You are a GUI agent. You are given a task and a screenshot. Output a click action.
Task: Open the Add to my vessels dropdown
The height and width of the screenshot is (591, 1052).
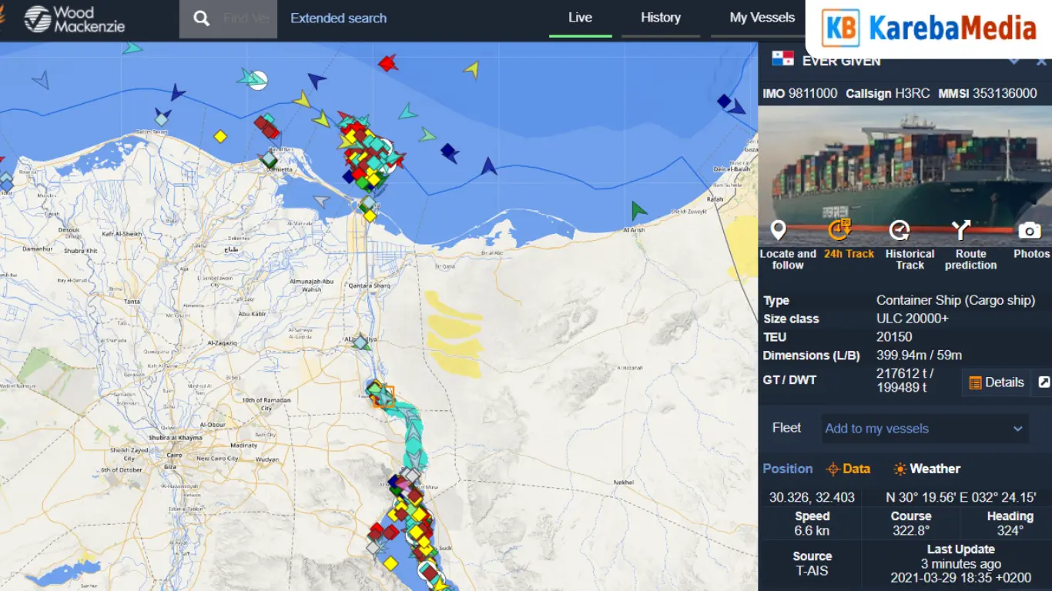tap(925, 429)
